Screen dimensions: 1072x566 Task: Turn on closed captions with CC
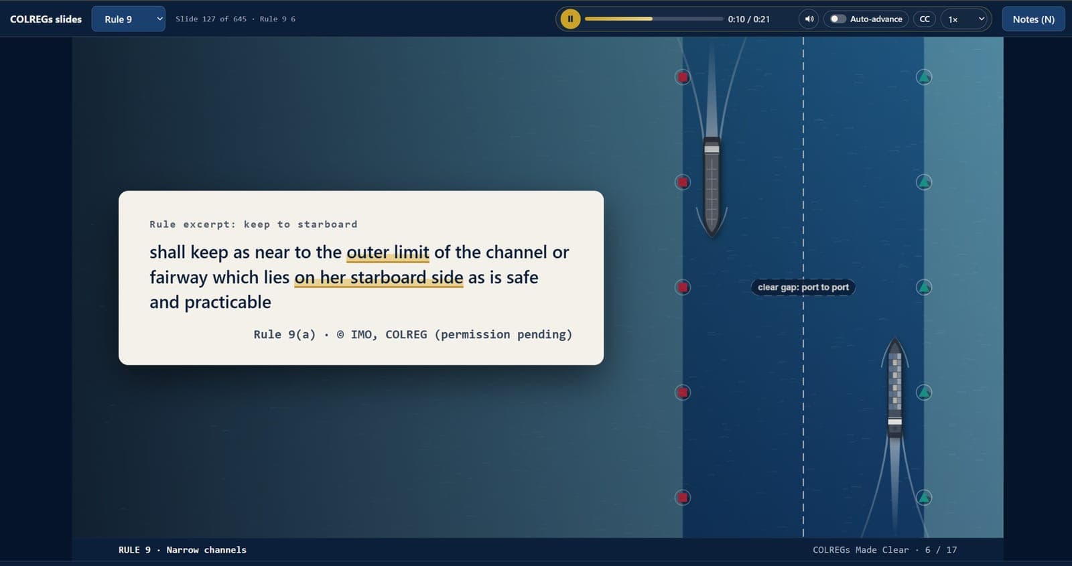click(925, 19)
